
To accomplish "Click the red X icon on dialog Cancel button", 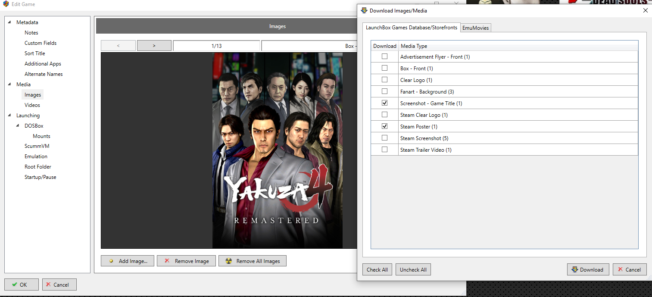I will [x=620, y=269].
